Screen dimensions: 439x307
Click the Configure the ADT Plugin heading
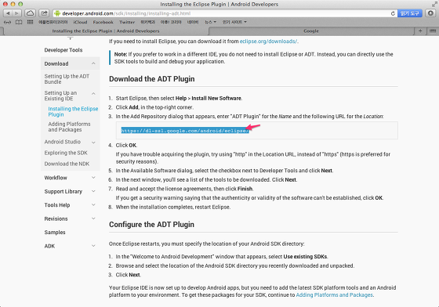tap(151, 225)
